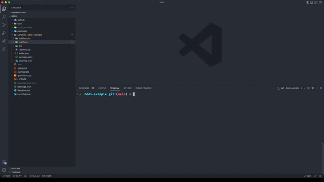Select the zsh - bddx-example terminal
This screenshot has height=182, width=324.
288,88
